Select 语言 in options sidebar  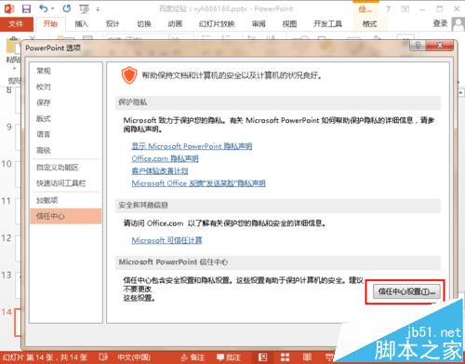[x=65, y=134]
